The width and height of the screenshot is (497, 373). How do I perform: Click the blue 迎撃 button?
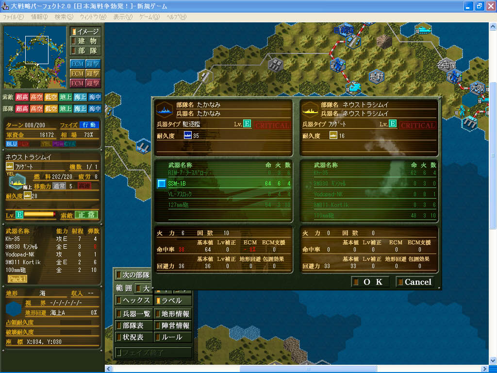coord(93,64)
